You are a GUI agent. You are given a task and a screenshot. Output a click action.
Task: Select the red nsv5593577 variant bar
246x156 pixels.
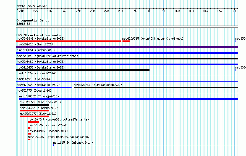coord(35,116)
